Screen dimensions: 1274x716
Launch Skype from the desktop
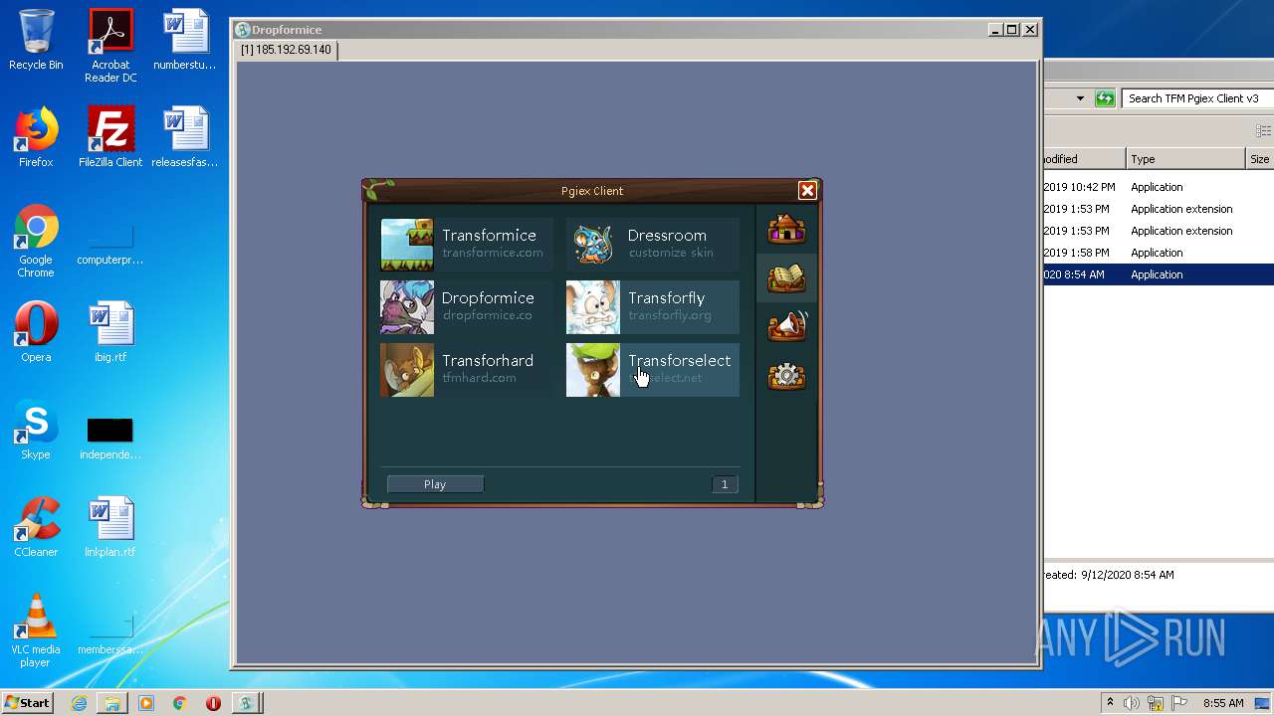tap(36, 430)
